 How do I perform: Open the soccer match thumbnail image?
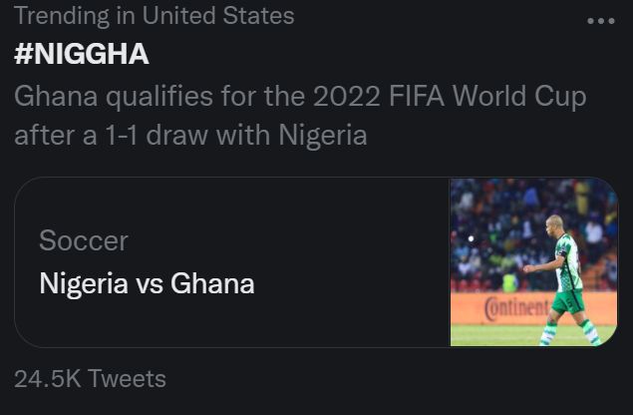click(x=533, y=261)
